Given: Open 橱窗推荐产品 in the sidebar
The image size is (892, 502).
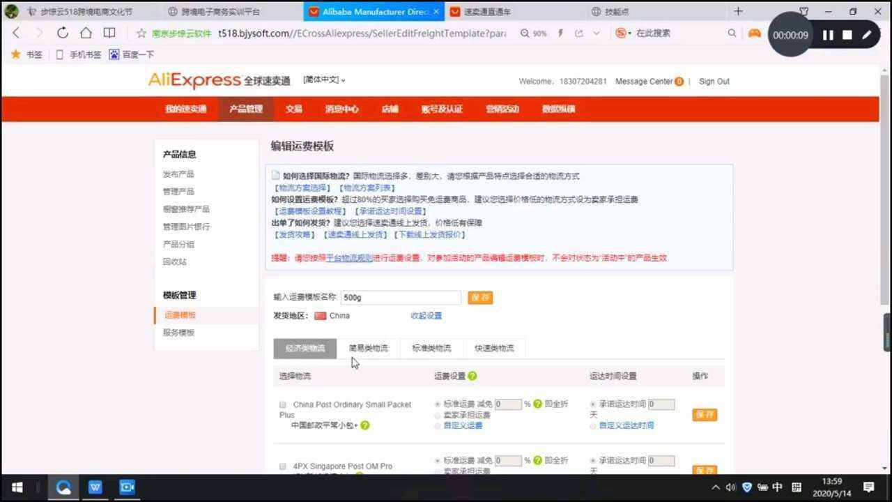Looking at the screenshot, I should 186,209.
